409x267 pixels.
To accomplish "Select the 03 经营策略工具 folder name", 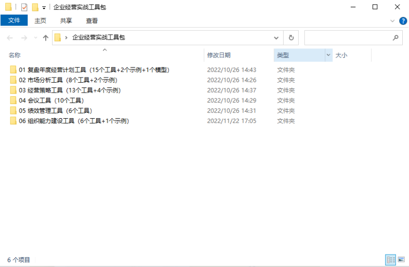I will pyautogui.click(x=70, y=90).
